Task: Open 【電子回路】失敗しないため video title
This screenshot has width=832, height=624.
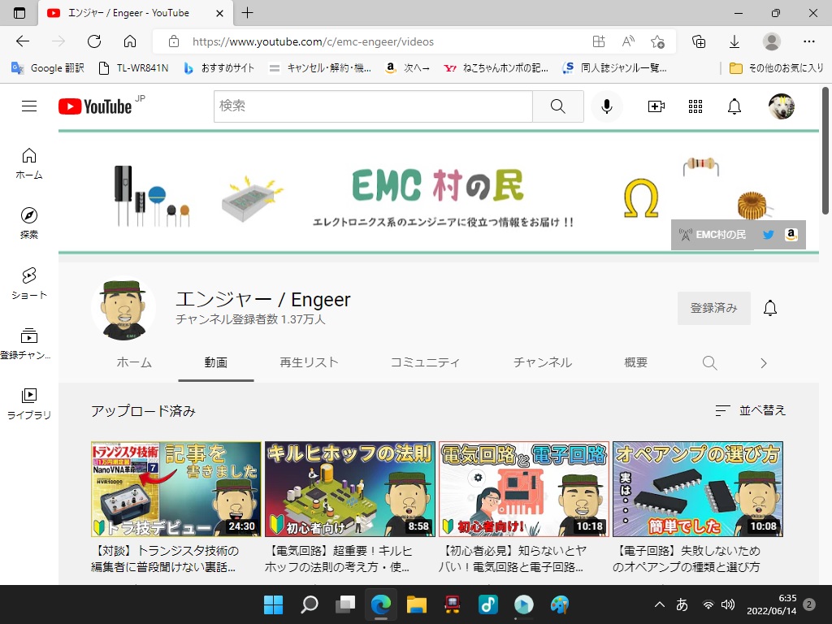Action: click(687, 559)
